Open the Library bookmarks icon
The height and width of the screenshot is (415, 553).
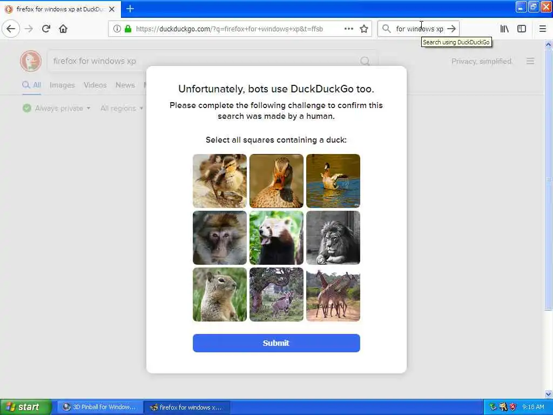click(x=504, y=29)
